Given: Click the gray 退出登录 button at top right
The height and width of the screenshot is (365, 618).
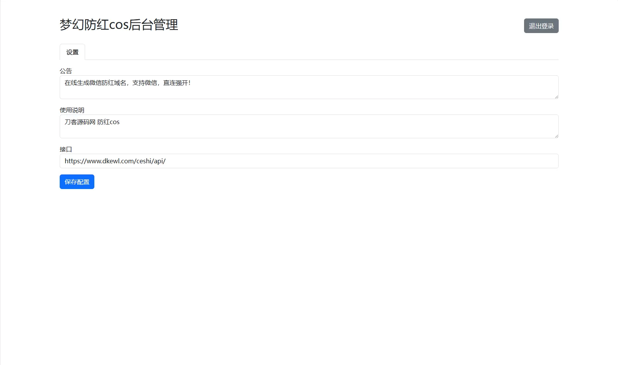Looking at the screenshot, I should (541, 26).
